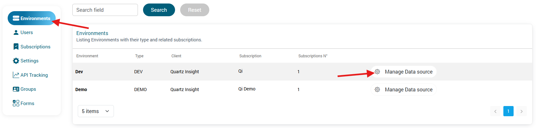Click the API Tracking chart icon

coord(16,75)
